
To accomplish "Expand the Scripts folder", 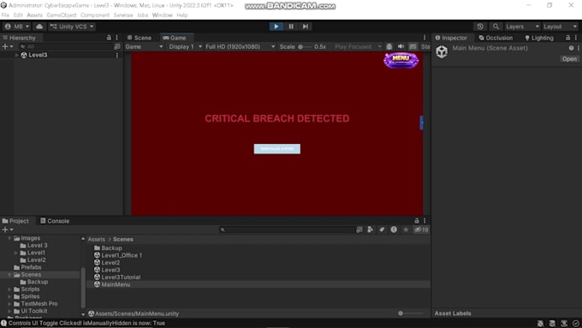I will 9,289.
